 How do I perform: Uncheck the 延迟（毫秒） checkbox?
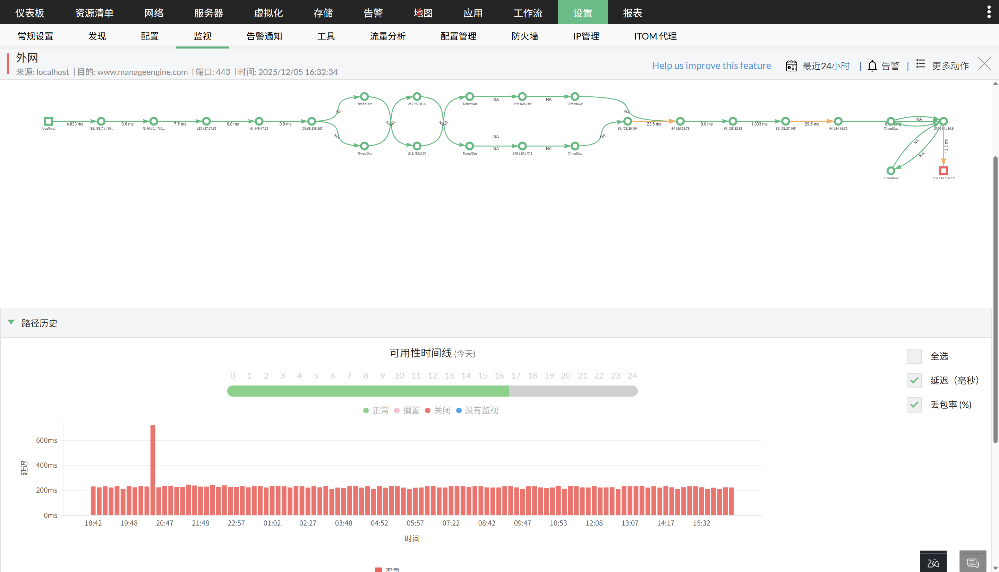914,380
